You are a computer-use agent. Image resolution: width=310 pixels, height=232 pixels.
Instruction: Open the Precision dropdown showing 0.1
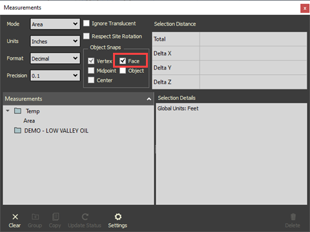coord(55,75)
